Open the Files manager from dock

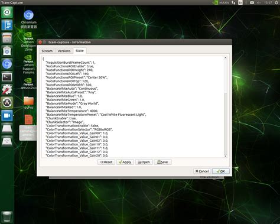coord(7,38)
